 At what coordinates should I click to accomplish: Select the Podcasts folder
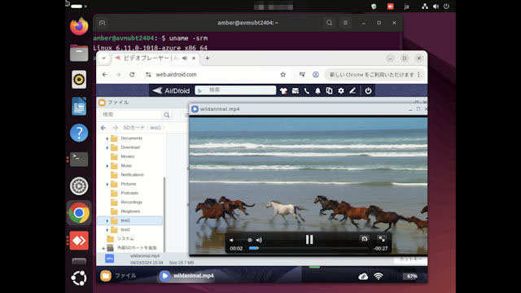129,193
